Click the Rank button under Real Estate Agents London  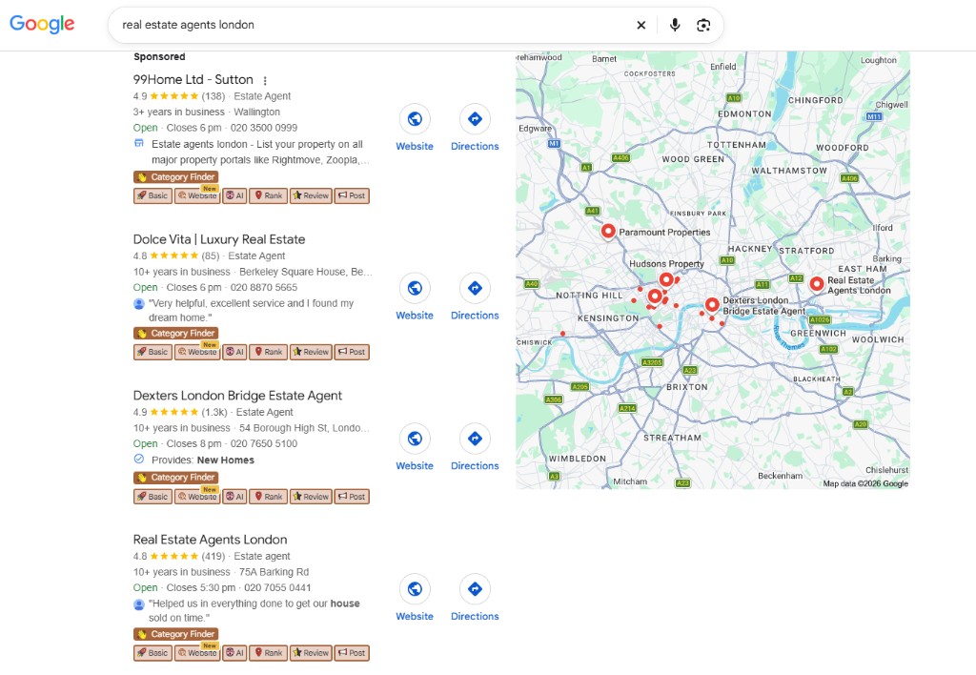pos(268,652)
